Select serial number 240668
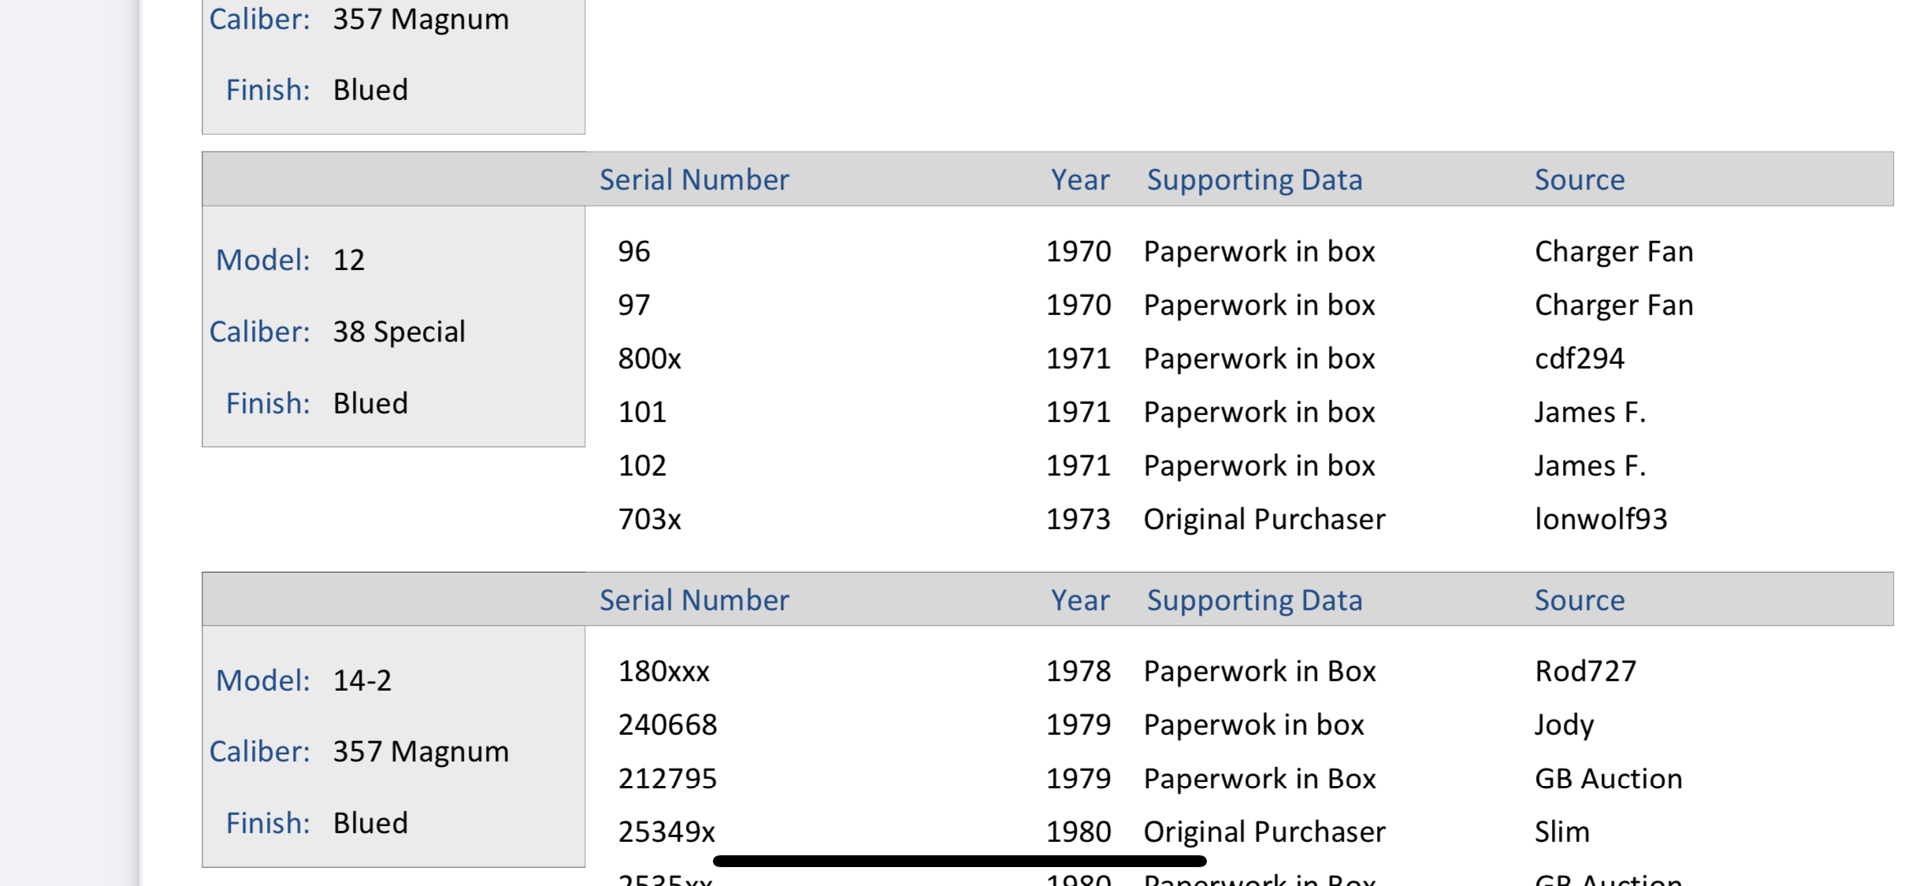The height and width of the screenshot is (886, 1919). coord(668,725)
